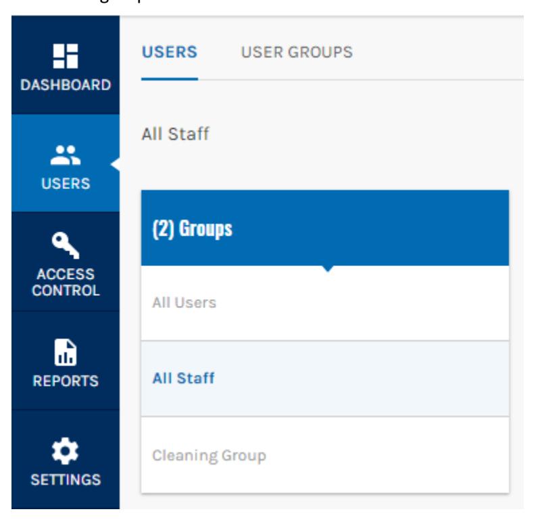Image resolution: width=534 pixels, height=522 pixels.
Task: Select the All Staff group row
Action: 325,378
